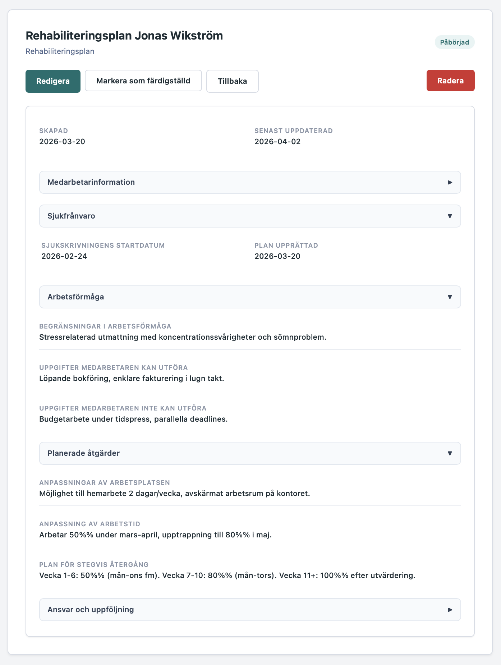The image size is (501, 665).
Task: Click the sjukskrivningens startdatum value 2026-02-24
Action: [64, 256]
